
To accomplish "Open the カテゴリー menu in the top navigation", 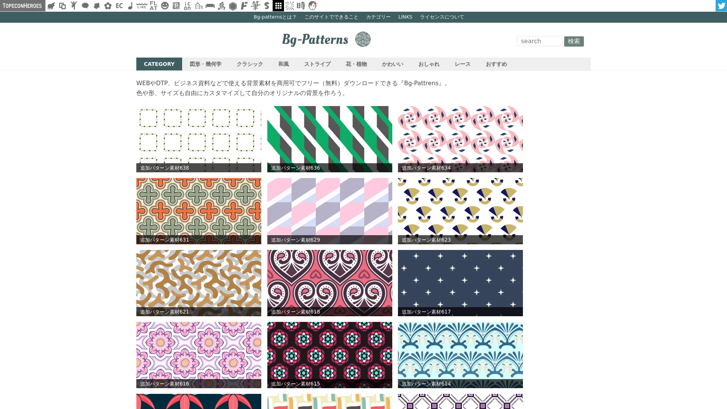I will click(378, 17).
